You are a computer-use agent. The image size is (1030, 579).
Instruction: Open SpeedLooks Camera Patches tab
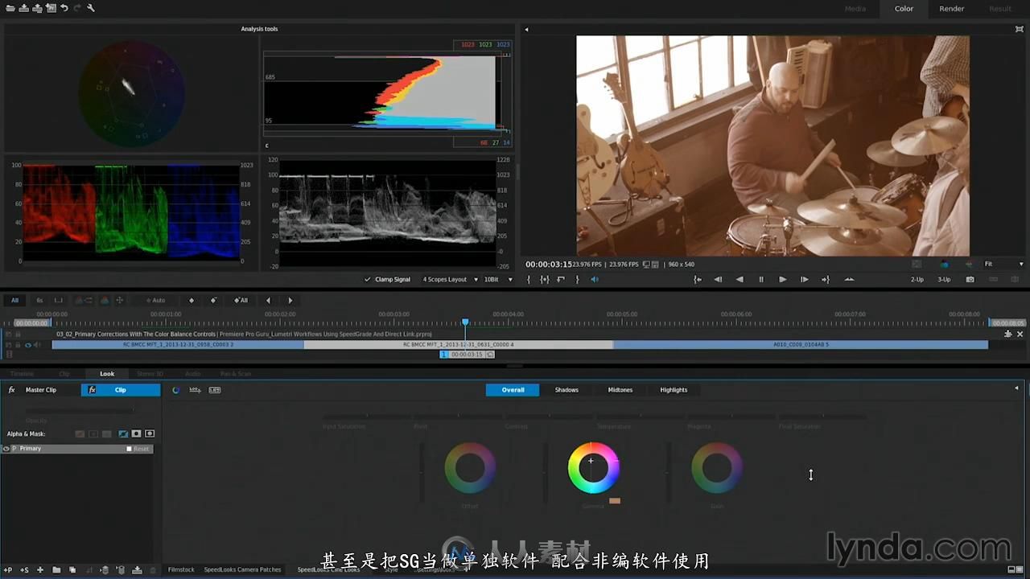click(242, 569)
